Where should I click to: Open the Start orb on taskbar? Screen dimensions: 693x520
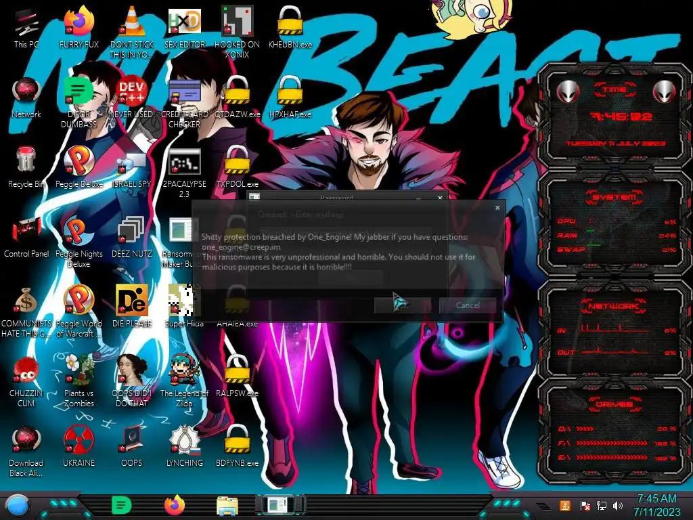tap(17, 506)
